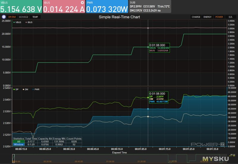Screen dimensions: 238x164
Task: Click the green VBUS voltage readout panel
Action: click(x=21, y=7)
